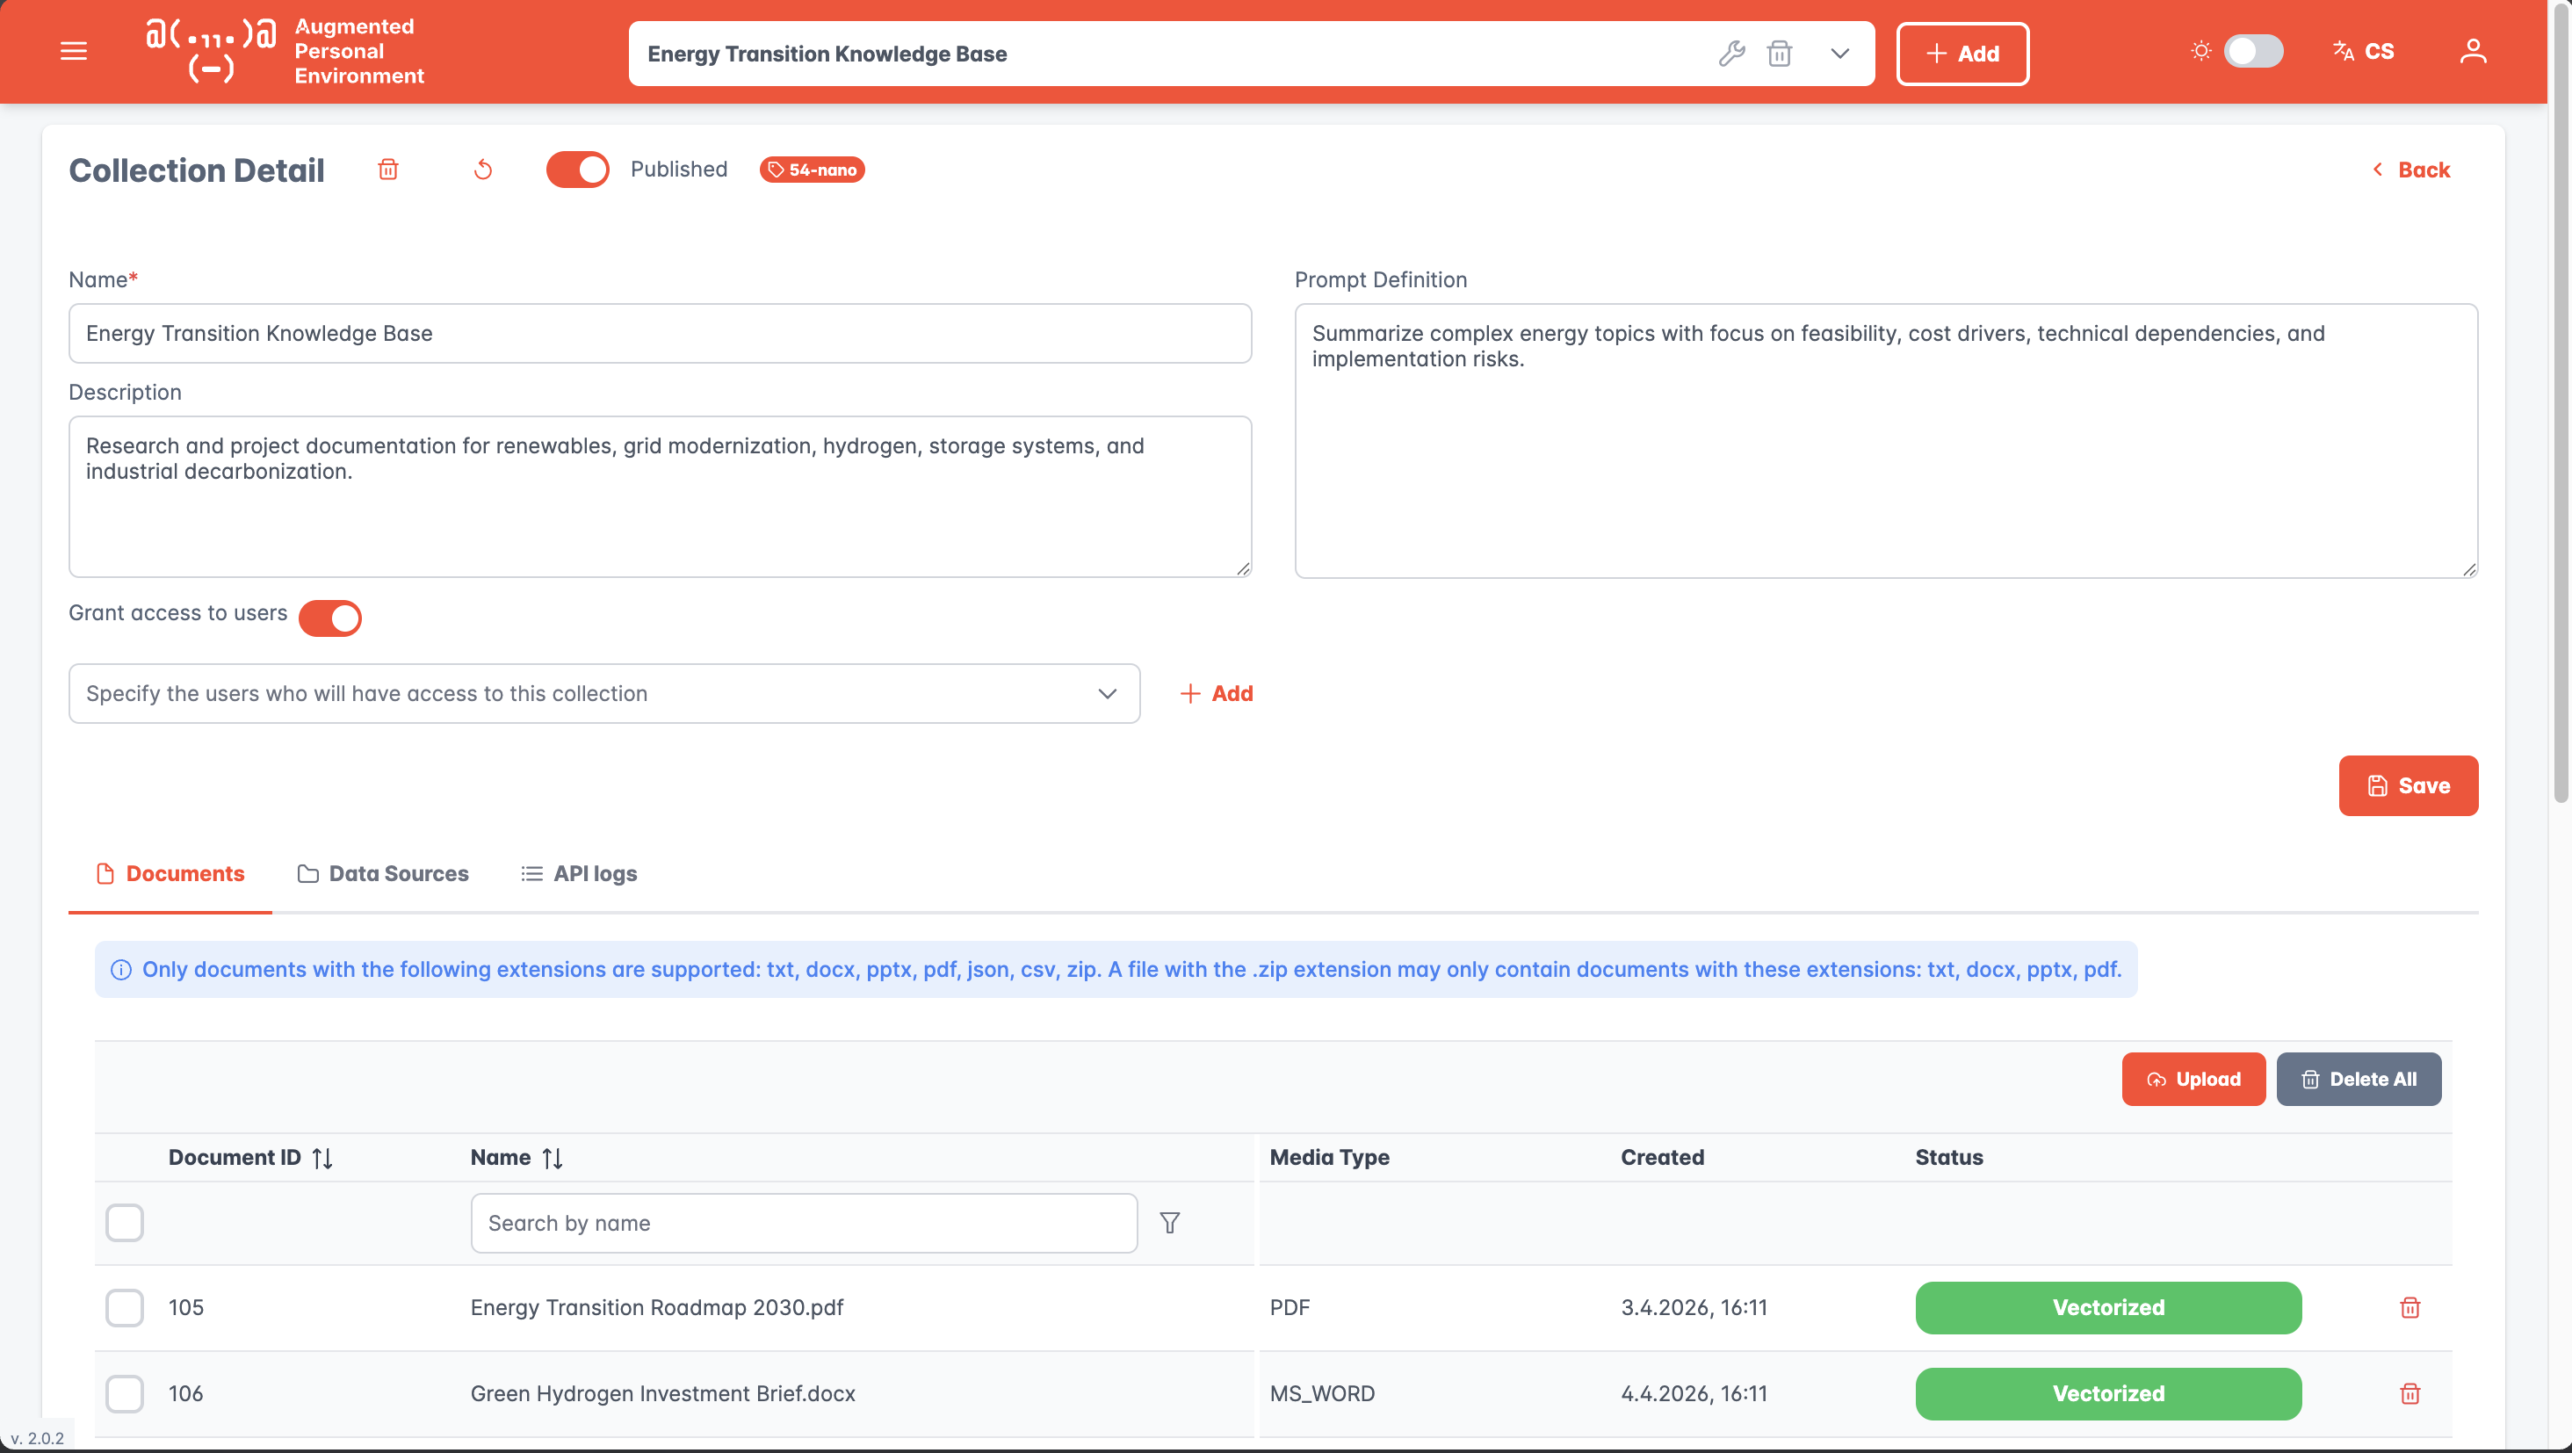Switch language using the CS icon
2572x1453 pixels.
pos(2363,51)
